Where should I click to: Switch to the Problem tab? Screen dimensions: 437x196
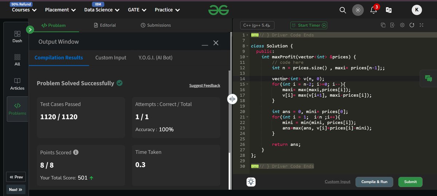pos(53,25)
